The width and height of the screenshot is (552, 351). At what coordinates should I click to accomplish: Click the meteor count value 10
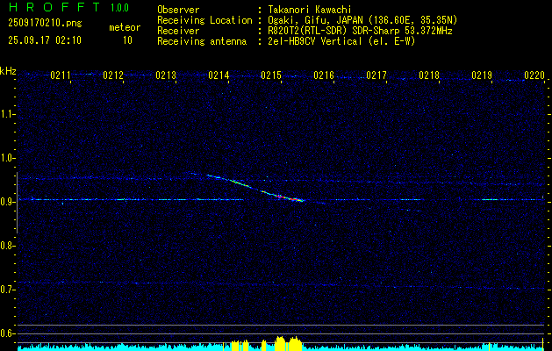point(127,39)
